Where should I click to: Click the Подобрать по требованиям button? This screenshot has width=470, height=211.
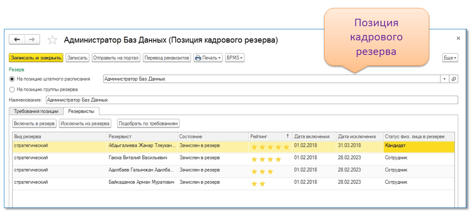tap(148, 123)
